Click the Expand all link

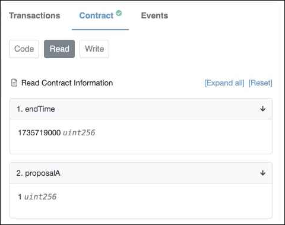224,83
